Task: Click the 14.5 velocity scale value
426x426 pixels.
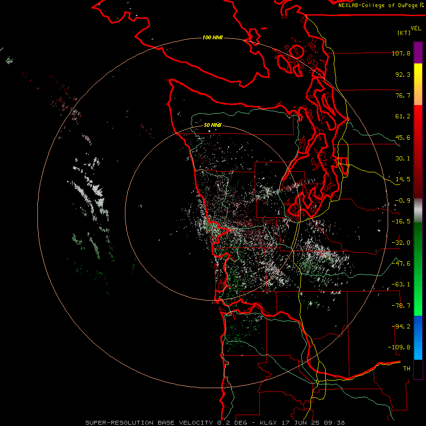Action: point(403,179)
